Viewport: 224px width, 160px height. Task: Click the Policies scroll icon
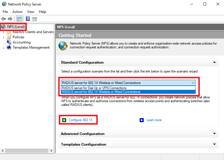pos(9,37)
